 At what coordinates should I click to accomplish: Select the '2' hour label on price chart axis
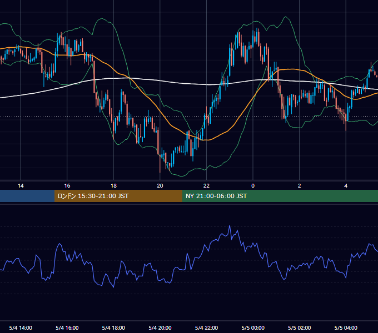300,186
